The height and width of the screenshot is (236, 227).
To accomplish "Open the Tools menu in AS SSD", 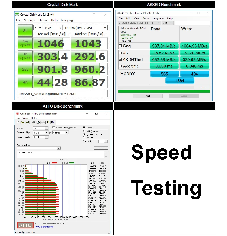I will coord(146,18).
